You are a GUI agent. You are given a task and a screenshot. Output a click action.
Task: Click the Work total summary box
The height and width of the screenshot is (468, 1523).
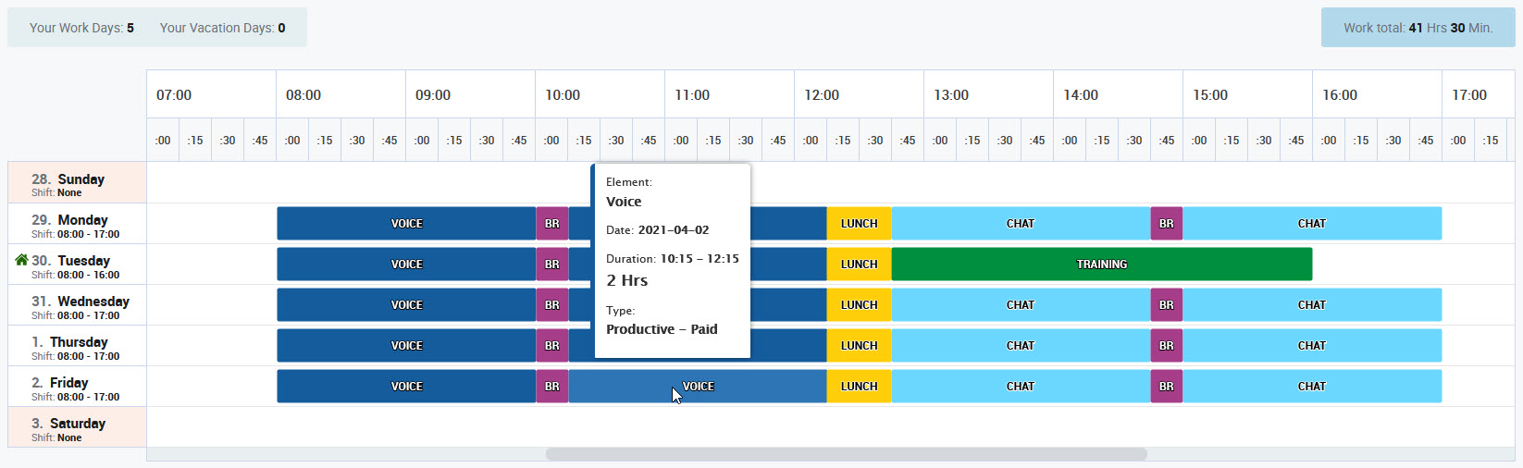pos(1418,28)
